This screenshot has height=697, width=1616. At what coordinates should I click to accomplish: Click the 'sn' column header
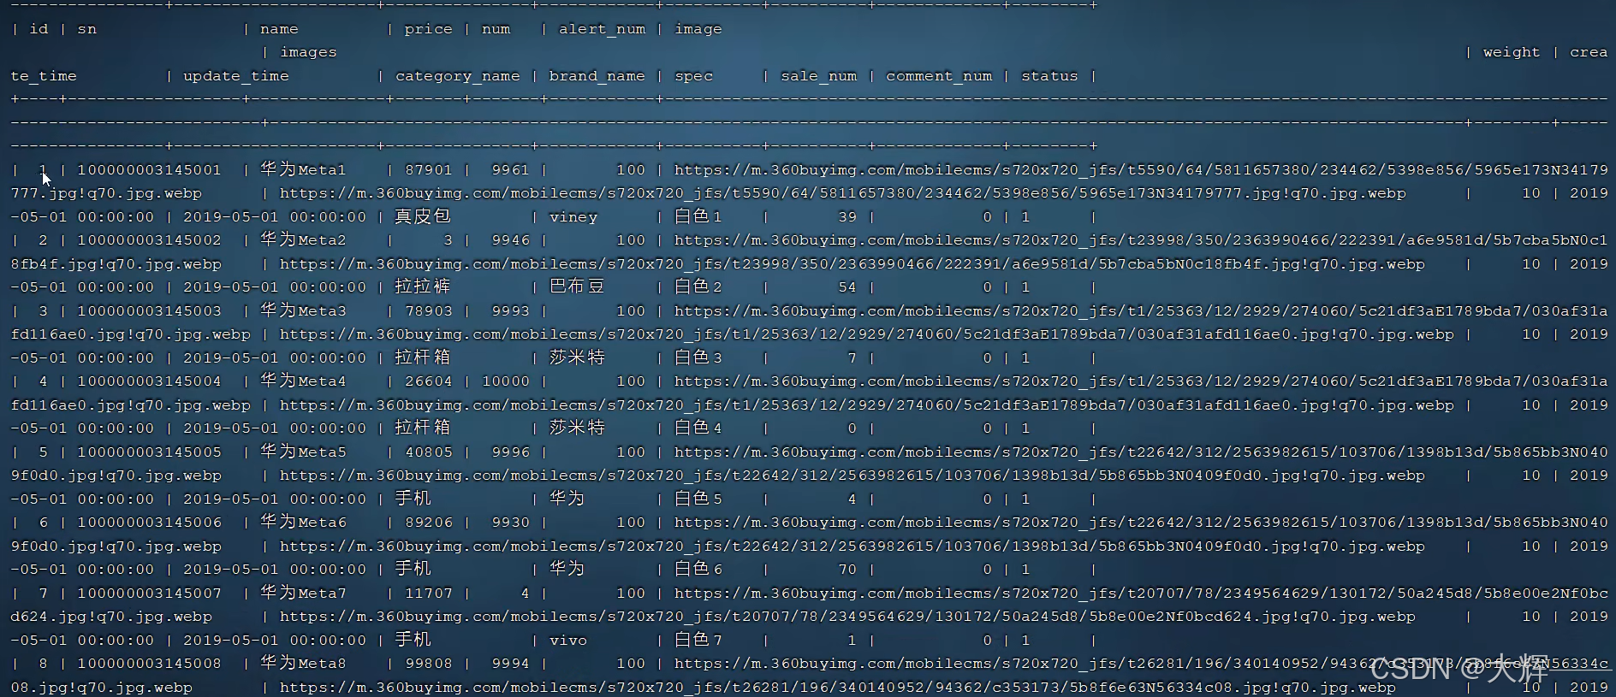(87, 29)
